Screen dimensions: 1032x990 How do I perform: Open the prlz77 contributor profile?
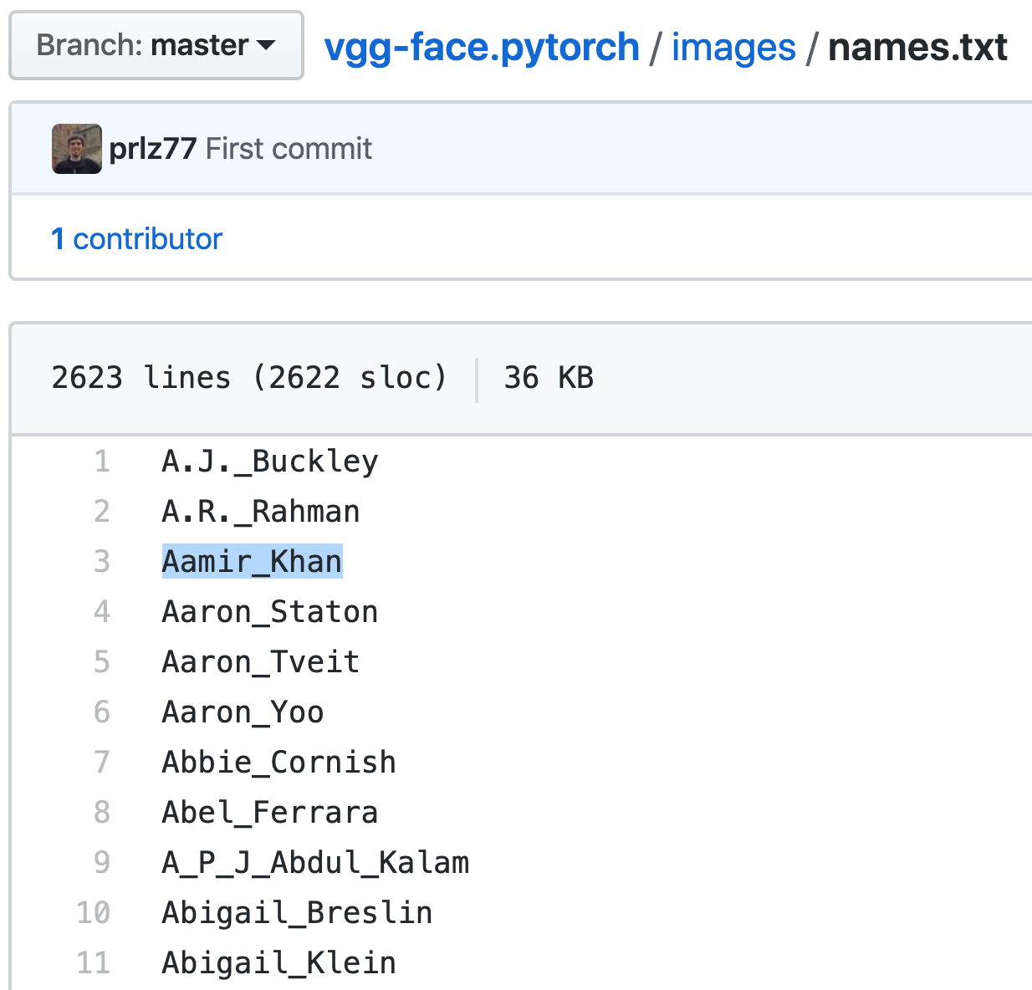point(152,148)
